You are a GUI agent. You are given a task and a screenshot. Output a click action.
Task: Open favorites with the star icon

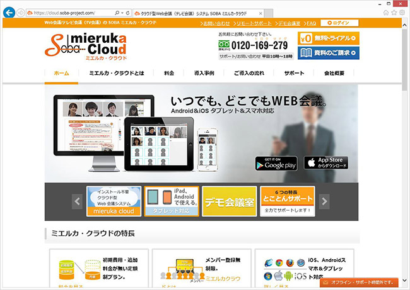(394, 13)
